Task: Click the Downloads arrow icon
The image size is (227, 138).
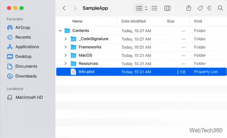Action: point(10,76)
